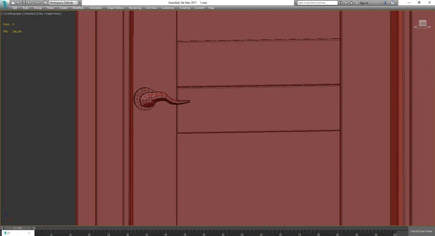
Task: Click the keyword search input field
Action: coord(318,3)
